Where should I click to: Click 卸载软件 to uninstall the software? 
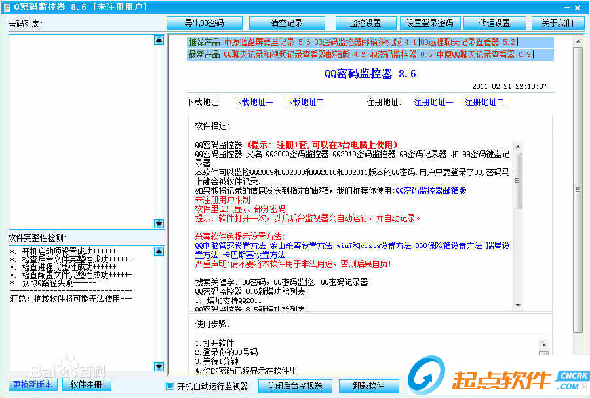[368, 386]
